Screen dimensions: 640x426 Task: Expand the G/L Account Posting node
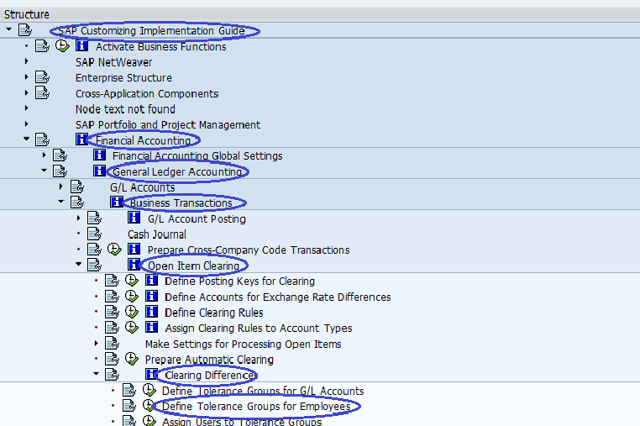79,218
